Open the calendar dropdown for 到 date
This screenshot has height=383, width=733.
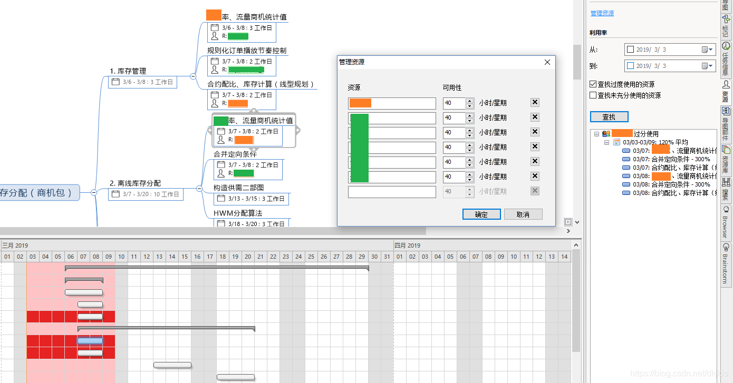[x=707, y=66]
